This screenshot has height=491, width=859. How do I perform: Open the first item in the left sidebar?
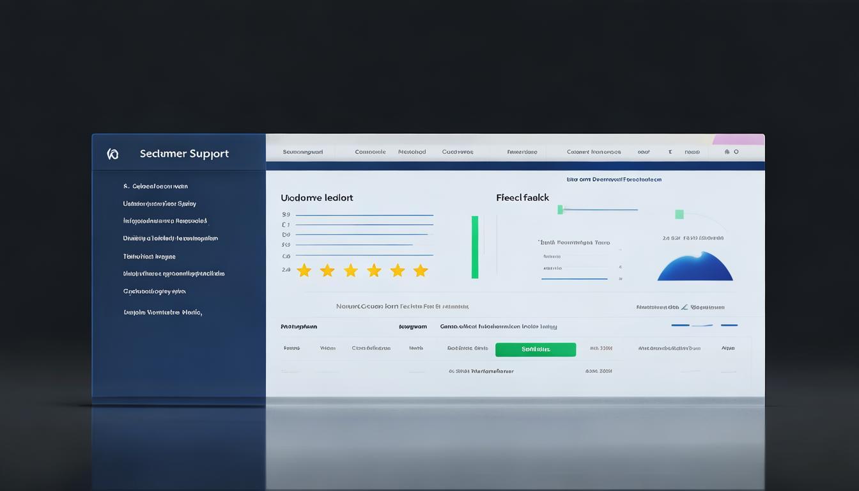coord(155,187)
